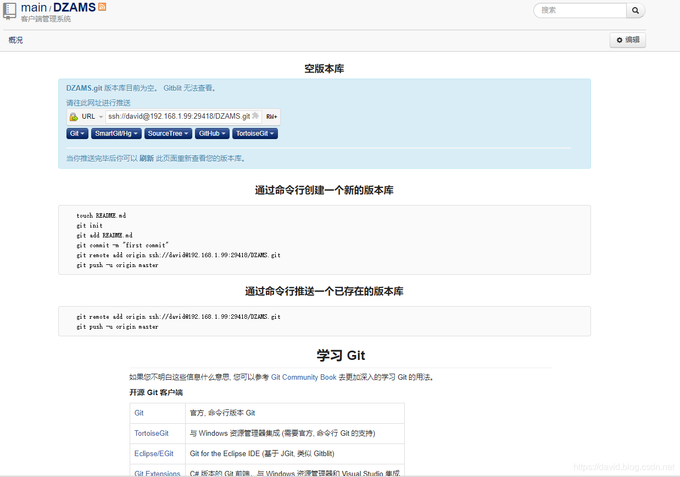680x477 pixels.
Task: Open the SmartGit/Hg dropdown
Action: [116, 134]
